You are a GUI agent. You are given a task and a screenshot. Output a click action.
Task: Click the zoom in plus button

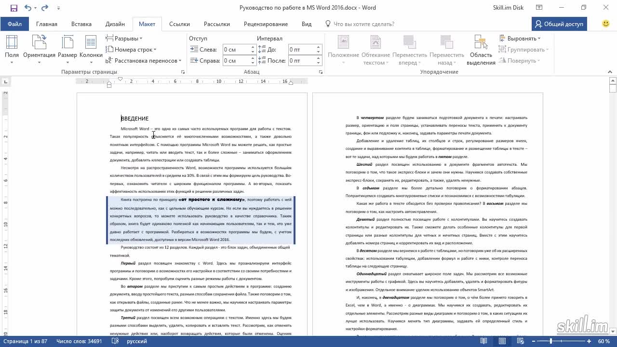(589, 341)
